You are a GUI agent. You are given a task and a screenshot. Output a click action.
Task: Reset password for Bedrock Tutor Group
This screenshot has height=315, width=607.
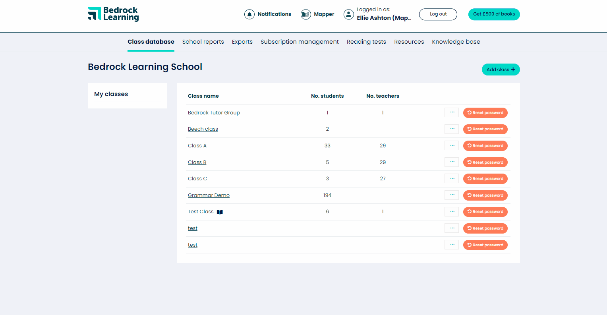[485, 113]
